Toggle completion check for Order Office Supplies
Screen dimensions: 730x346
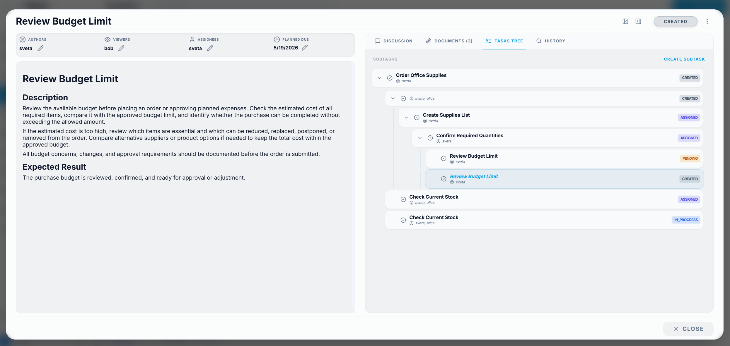pos(390,78)
